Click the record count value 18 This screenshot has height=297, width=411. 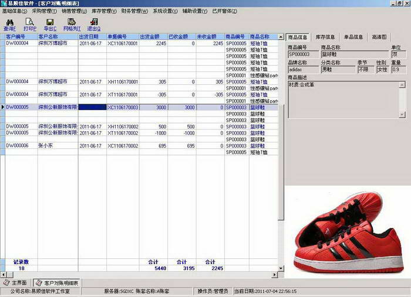[x=22, y=268]
